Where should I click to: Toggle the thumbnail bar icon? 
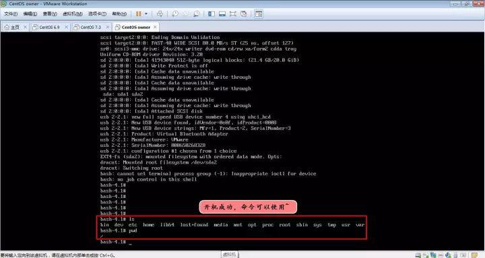tap(222, 14)
